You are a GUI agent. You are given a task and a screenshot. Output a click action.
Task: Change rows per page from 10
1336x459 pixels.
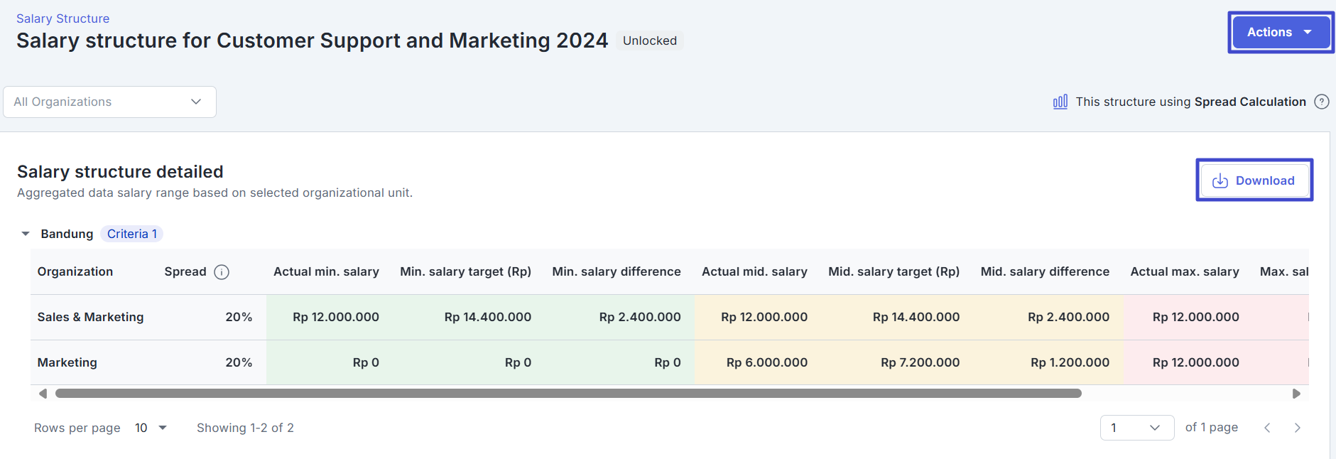coord(151,428)
